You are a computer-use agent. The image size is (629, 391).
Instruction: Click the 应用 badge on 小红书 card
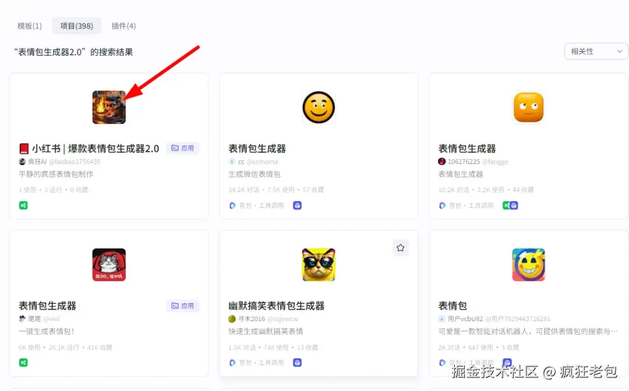(183, 148)
